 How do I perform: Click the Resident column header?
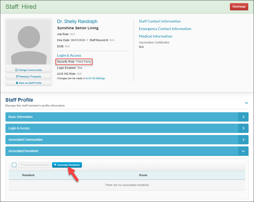click(x=28, y=175)
